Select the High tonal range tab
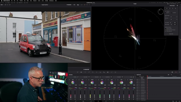Viewport: 181px width, 102px height. pos(175,8)
